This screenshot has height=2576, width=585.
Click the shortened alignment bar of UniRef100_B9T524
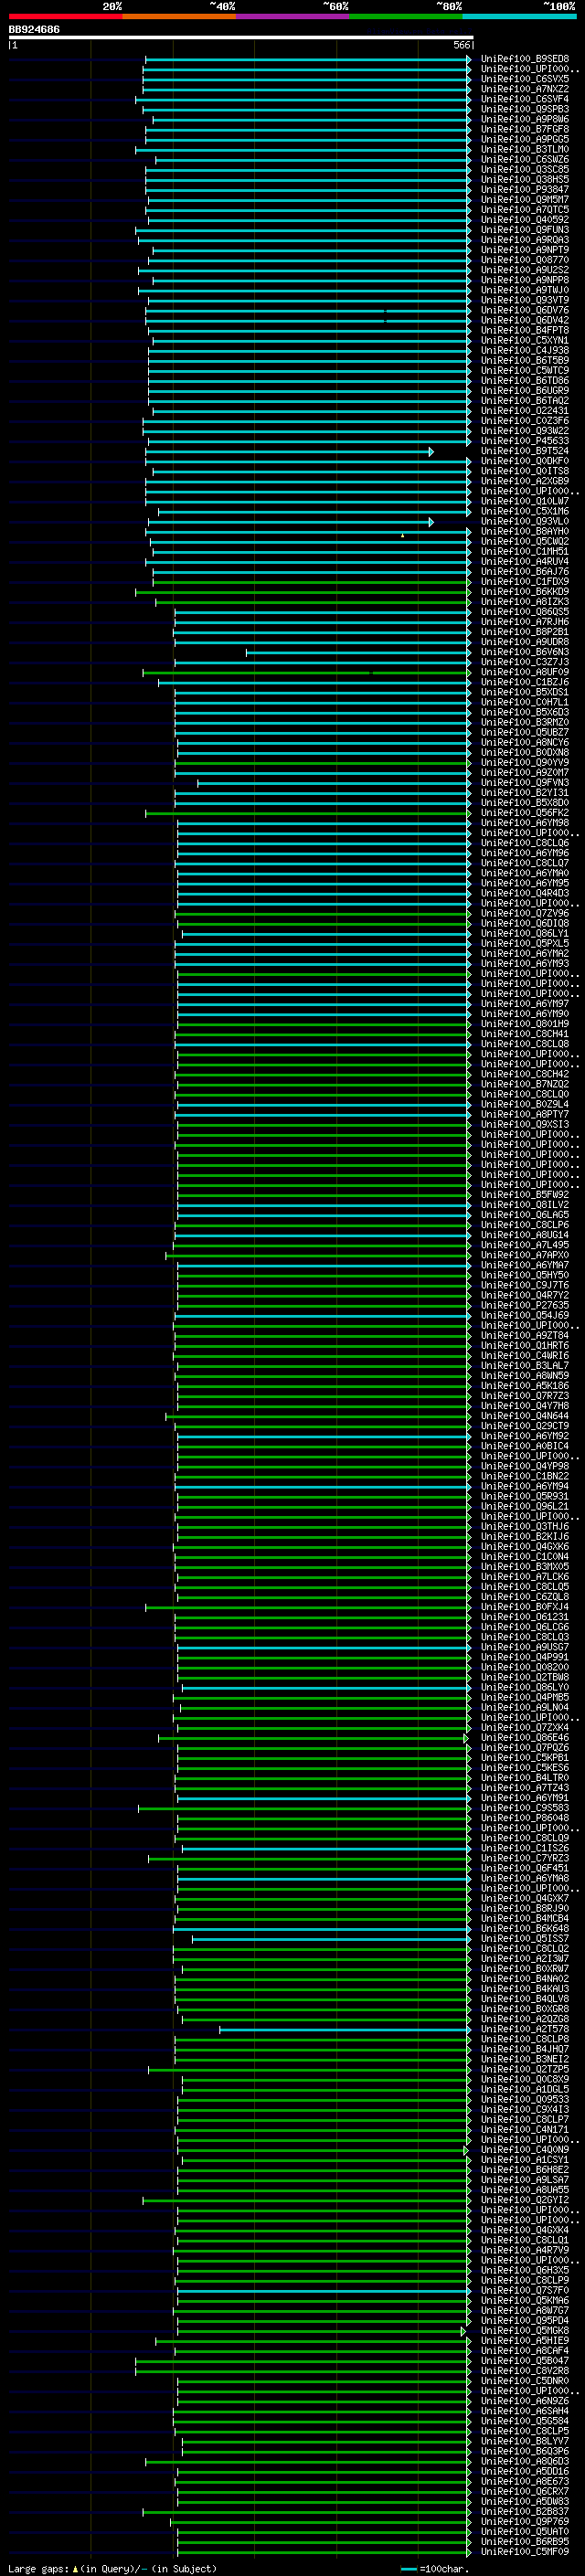point(288,452)
